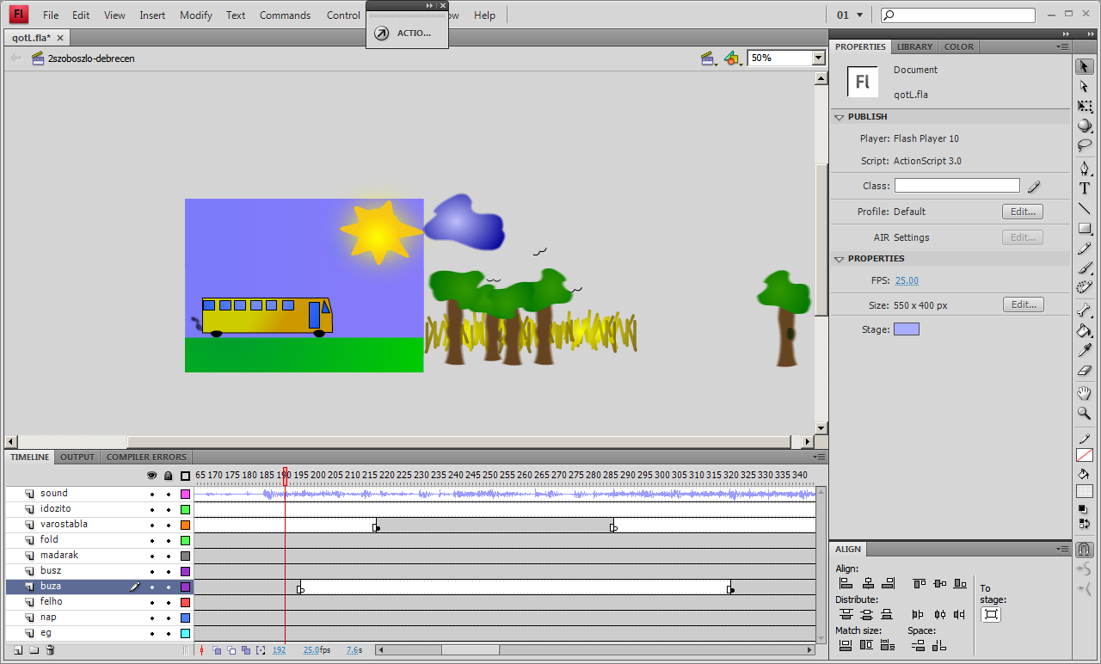Toggle Onion Skin Outlines in timeline
This screenshot has height=664, width=1101.
point(231,650)
